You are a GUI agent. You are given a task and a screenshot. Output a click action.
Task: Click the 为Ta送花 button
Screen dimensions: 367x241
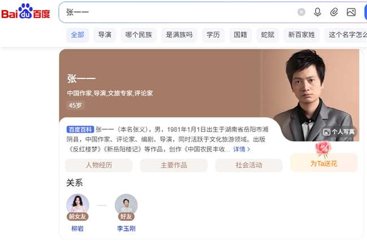[324, 163]
